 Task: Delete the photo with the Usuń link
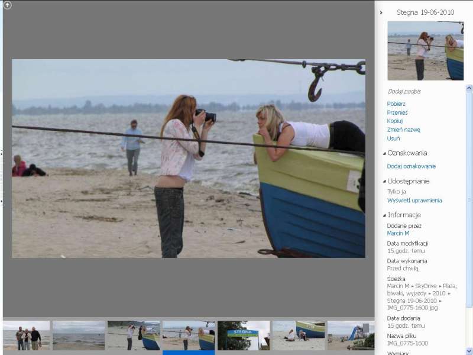pyautogui.click(x=393, y=138)
